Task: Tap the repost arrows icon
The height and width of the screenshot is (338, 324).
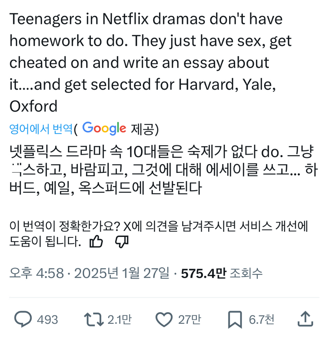Action: 93,319
